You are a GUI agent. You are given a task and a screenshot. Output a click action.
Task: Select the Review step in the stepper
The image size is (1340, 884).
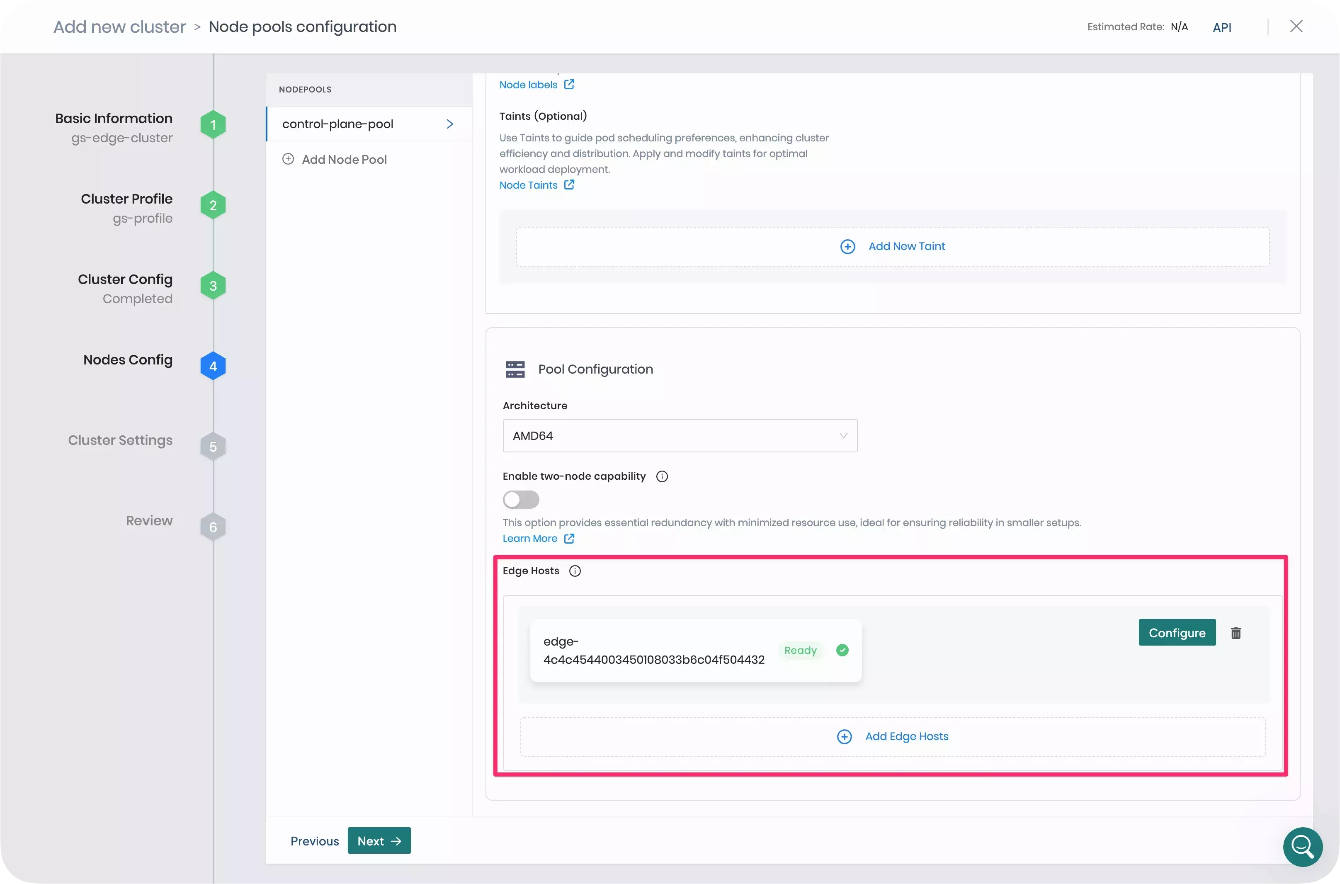[149, 520]
